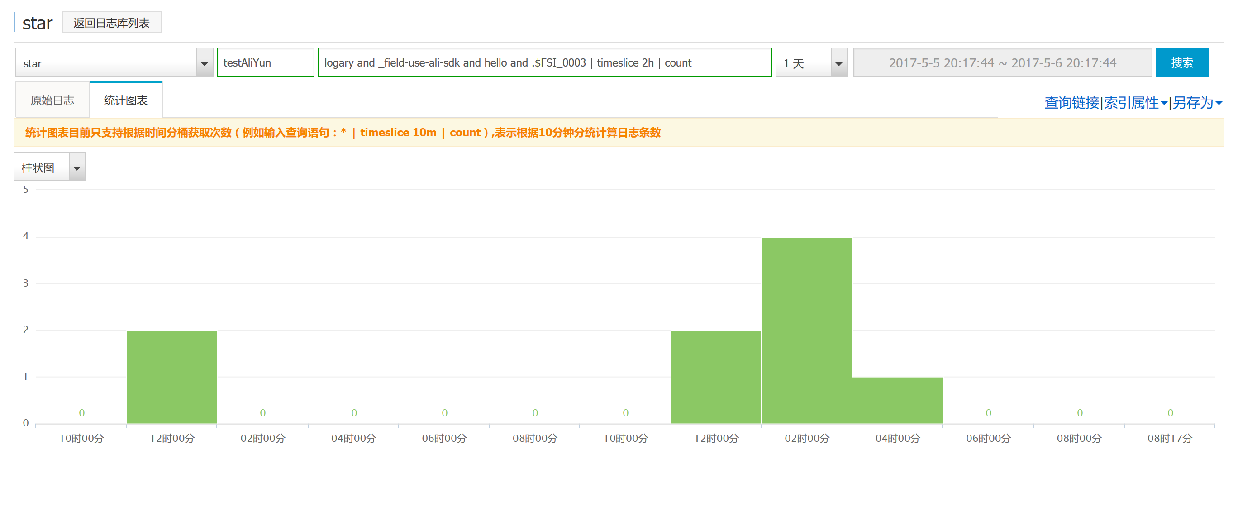Select the 统计图表 tab
The image size is (1238, 507).
[x=125, y=100]
